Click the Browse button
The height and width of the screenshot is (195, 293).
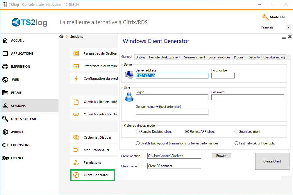coord(221,156)
